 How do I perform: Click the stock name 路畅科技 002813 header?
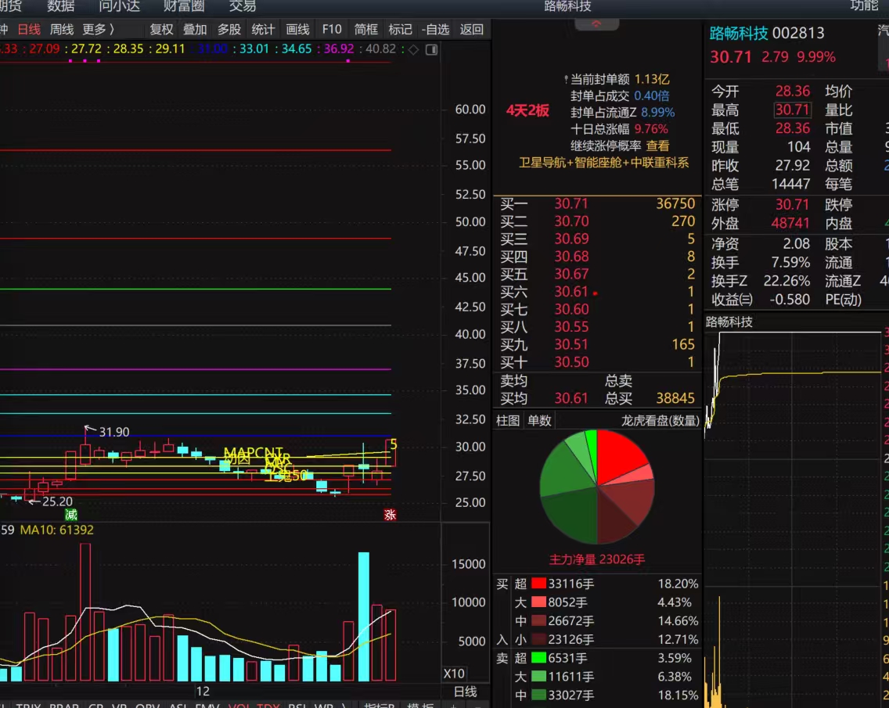pos(767,33)
